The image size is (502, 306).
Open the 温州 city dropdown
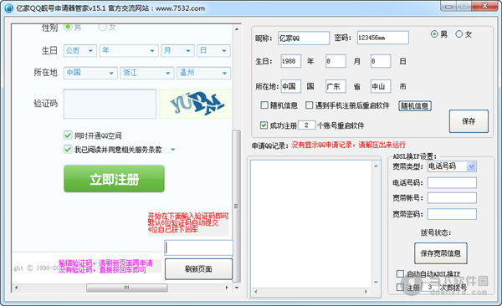(x=203, y=73)
